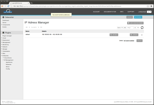
Task: Bookmark page with star icon
Action: 148,6
